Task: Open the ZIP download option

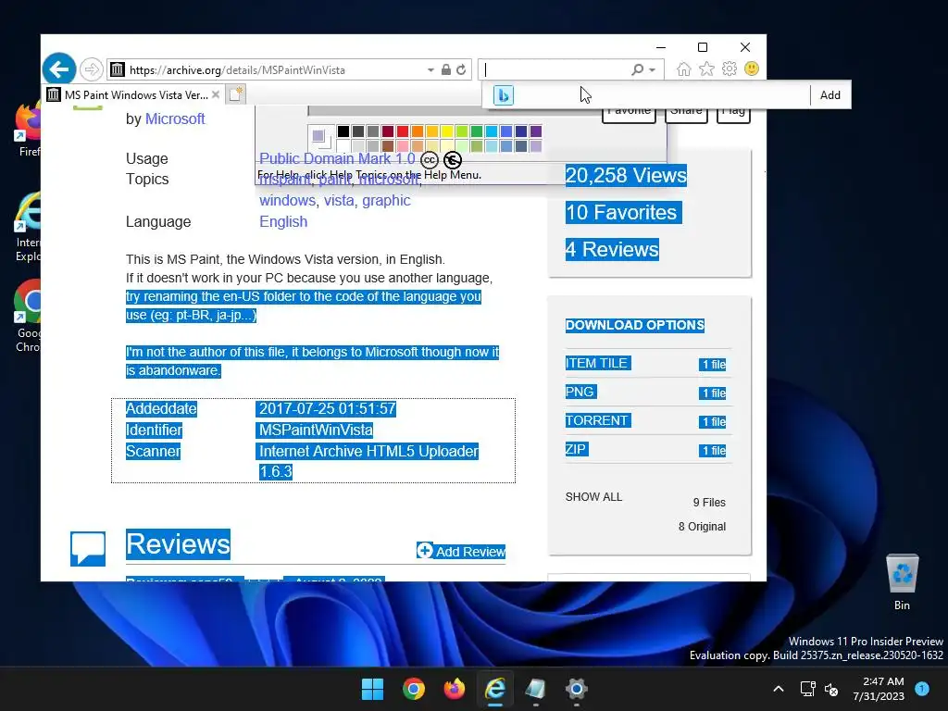Action: point(576,449)
